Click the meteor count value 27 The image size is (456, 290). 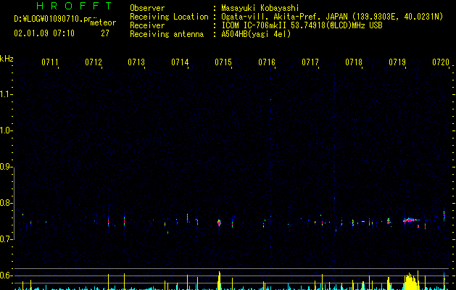pos(105,33)
